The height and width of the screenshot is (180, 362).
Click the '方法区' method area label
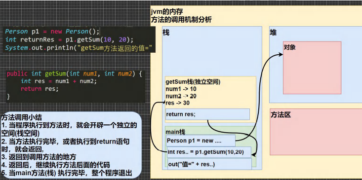click(x=281, y=114)
